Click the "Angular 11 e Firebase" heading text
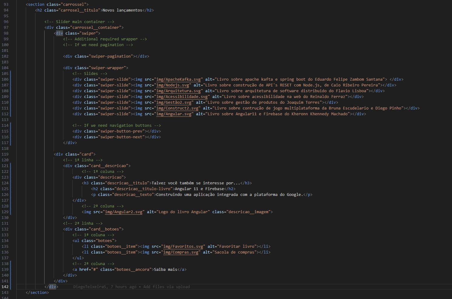This screenshot has width=452, height=299. 199,189
